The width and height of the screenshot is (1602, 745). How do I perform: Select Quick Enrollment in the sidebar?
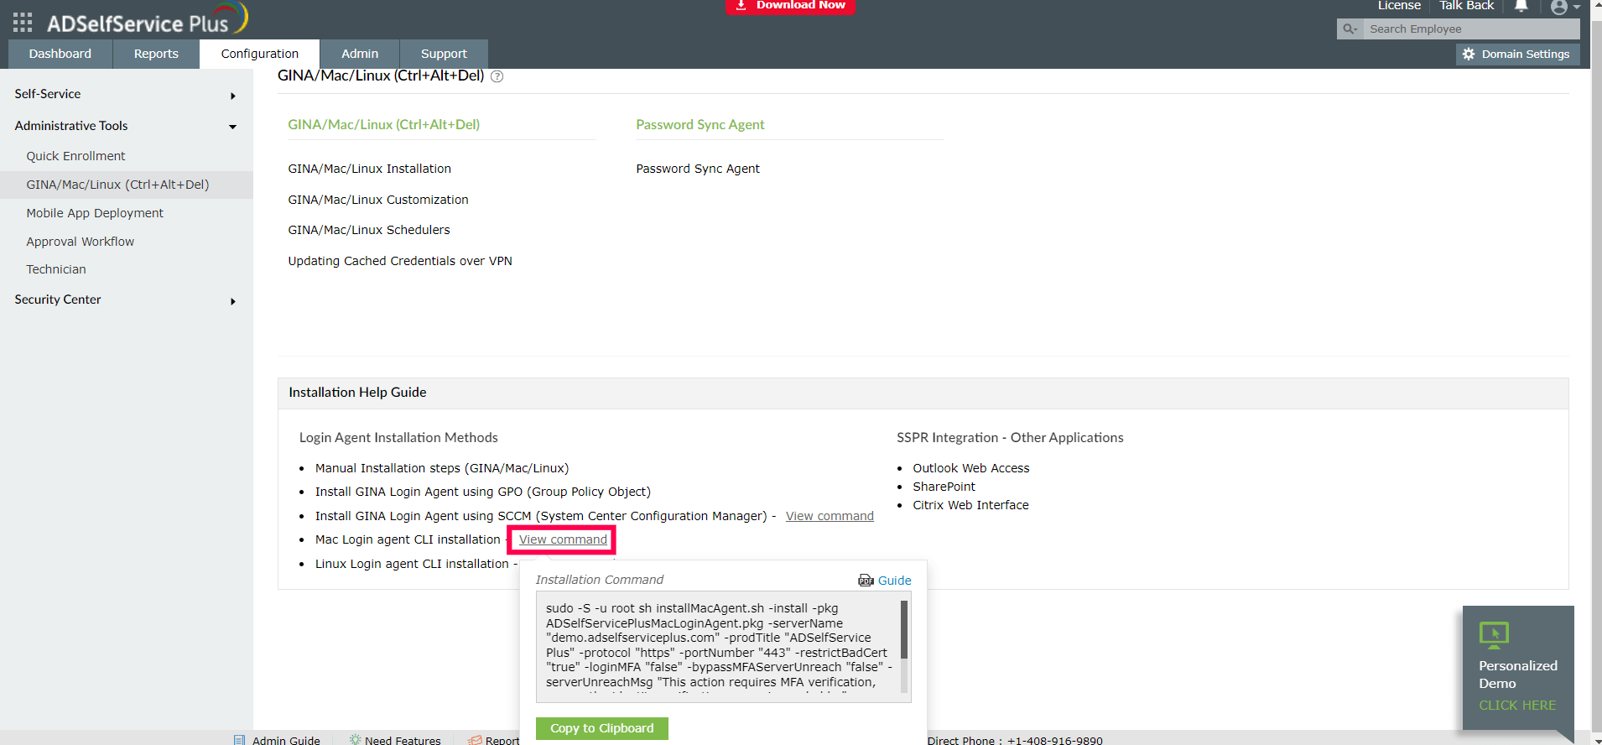pos(75,156)
